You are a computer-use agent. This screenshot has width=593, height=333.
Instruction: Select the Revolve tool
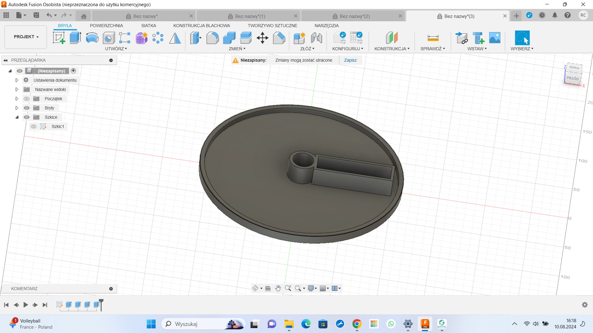[92, 38]
